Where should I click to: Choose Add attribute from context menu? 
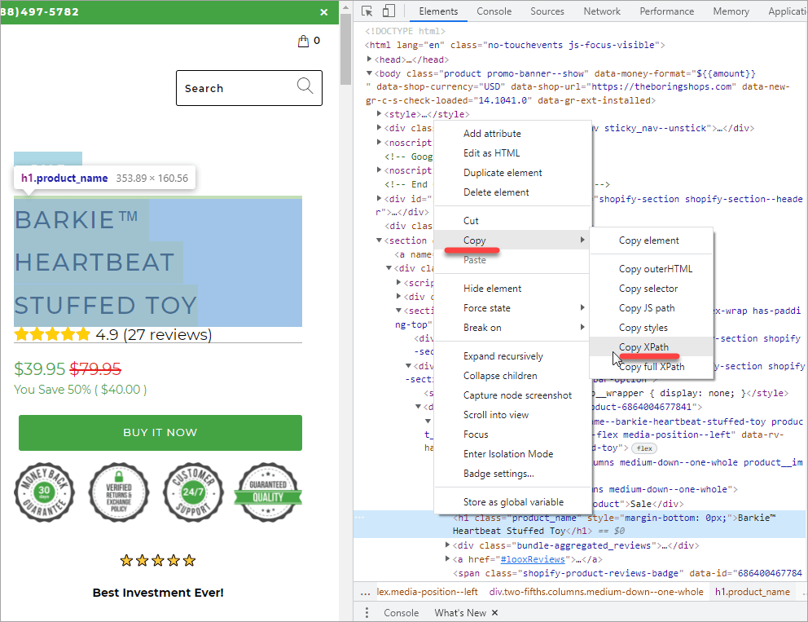click(512, 134)
